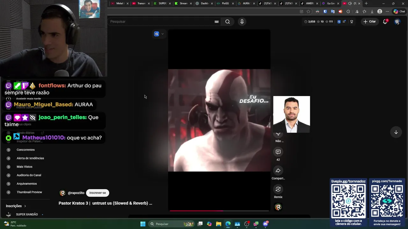Go to next Short with down arrow
The image size is (408, 229).
(396, 132)
